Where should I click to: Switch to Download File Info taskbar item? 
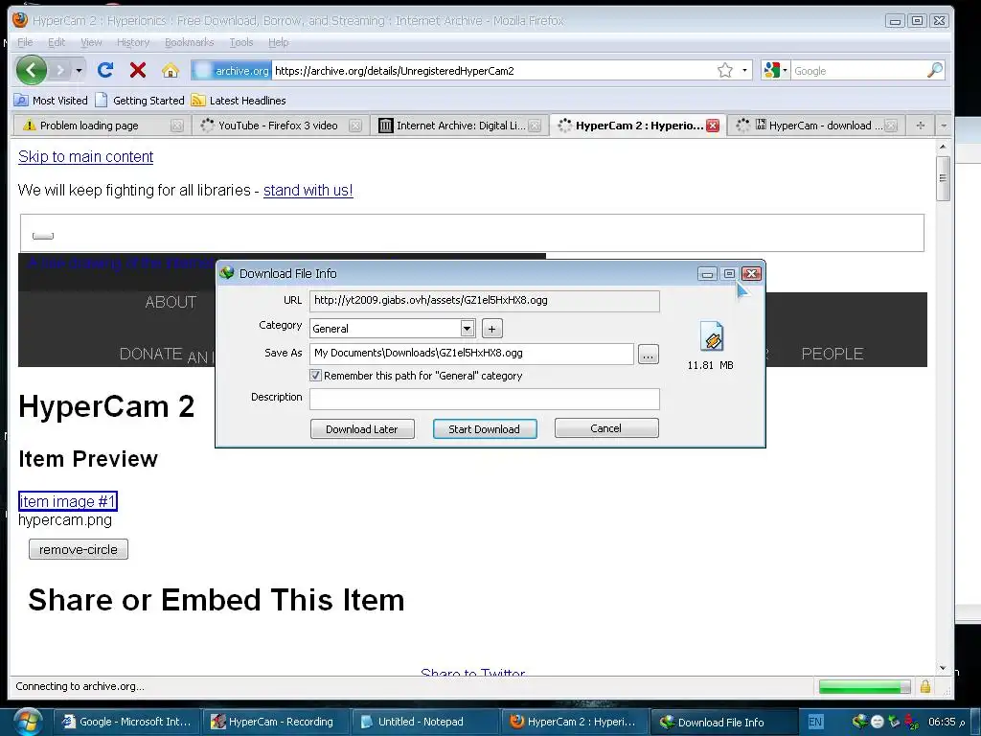tap(722, 722)
